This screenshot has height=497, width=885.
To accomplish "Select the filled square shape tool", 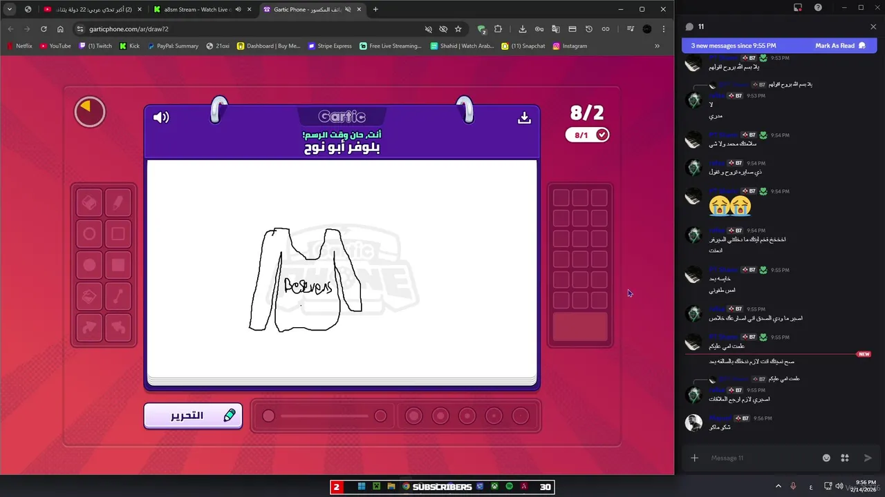I will click(x=118, y=265).
